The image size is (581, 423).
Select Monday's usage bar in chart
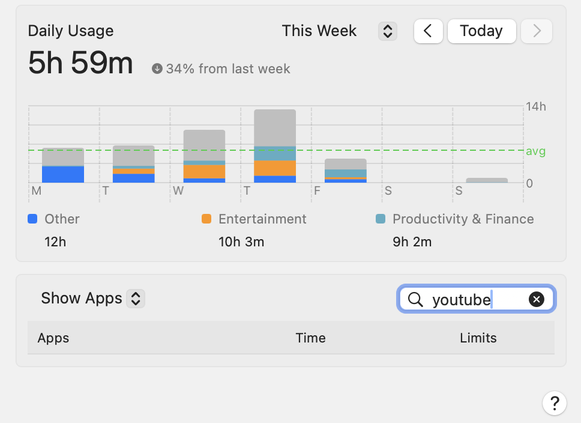[63, 165]
